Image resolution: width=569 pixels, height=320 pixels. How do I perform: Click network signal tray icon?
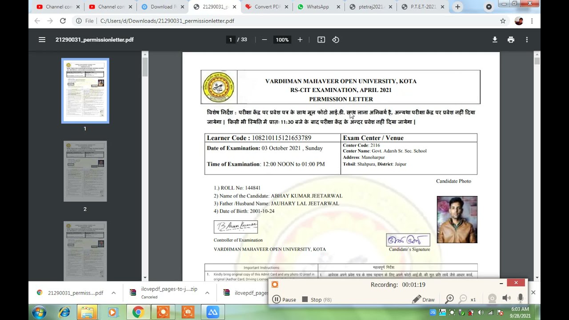coord(490,312)
